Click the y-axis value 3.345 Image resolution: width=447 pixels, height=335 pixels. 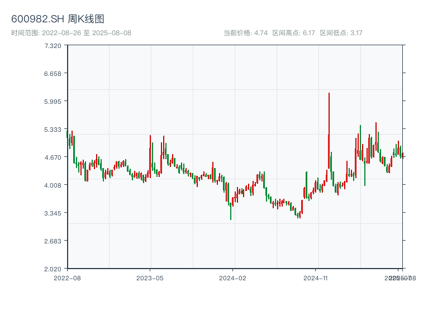pyautogui.click(x=53, y=213)
